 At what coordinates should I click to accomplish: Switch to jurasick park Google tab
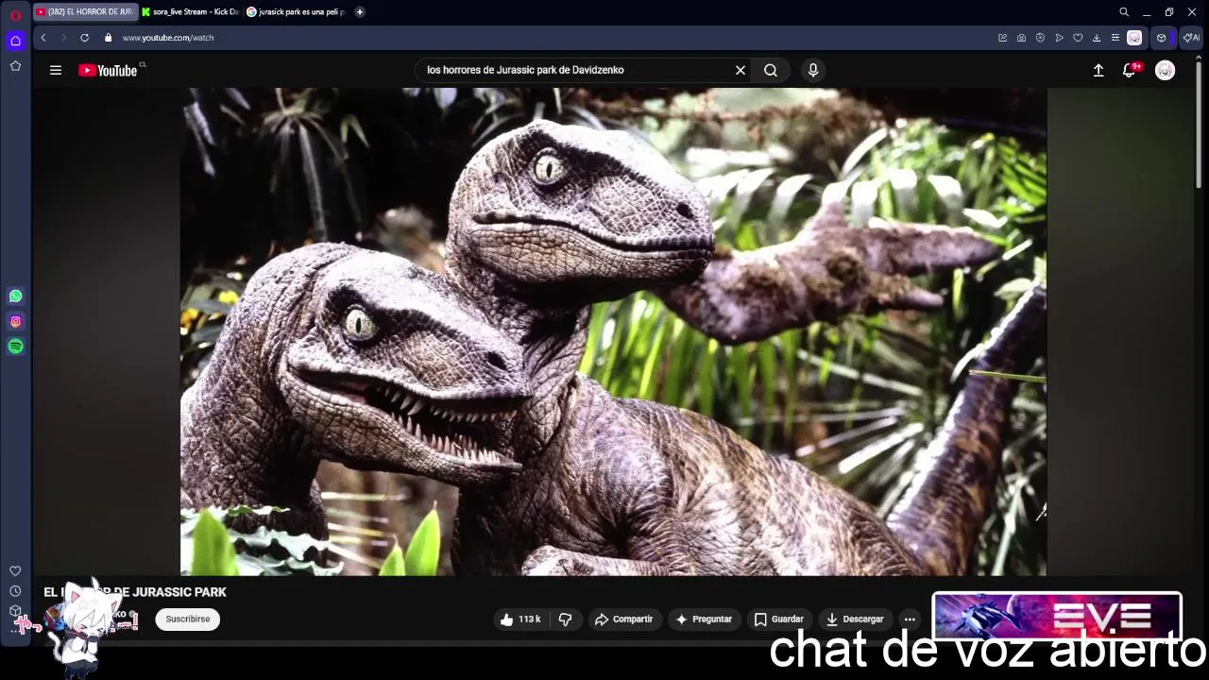(x=297, y=12)
